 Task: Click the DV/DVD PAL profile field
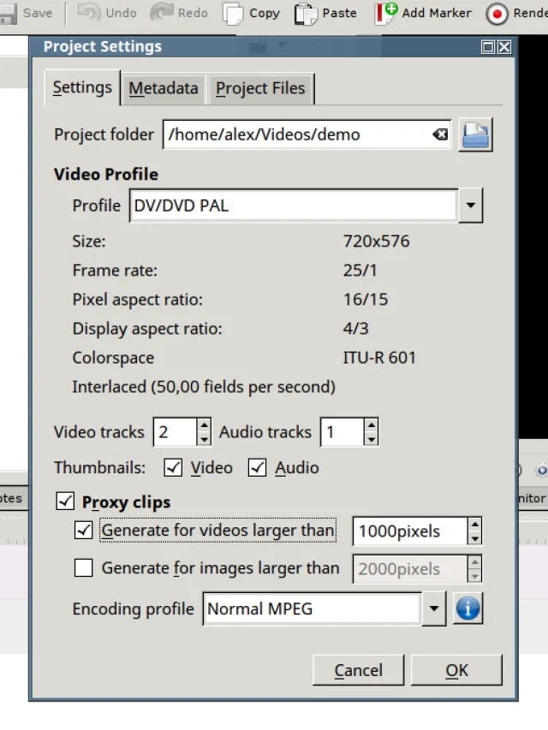point(294,205)
